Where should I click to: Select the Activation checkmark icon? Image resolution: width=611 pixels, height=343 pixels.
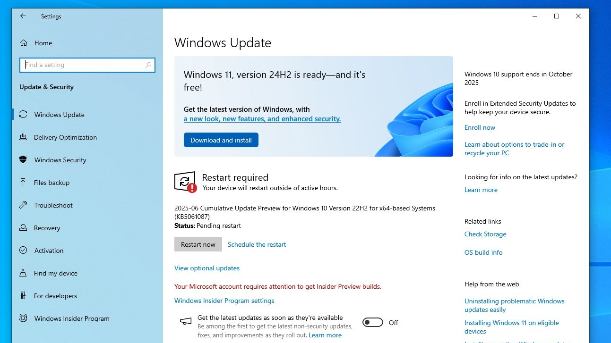[23, 251]
